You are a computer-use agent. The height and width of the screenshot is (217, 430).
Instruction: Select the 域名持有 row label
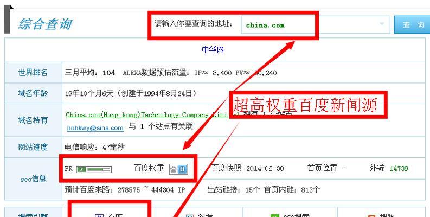[x=33, y=120]
